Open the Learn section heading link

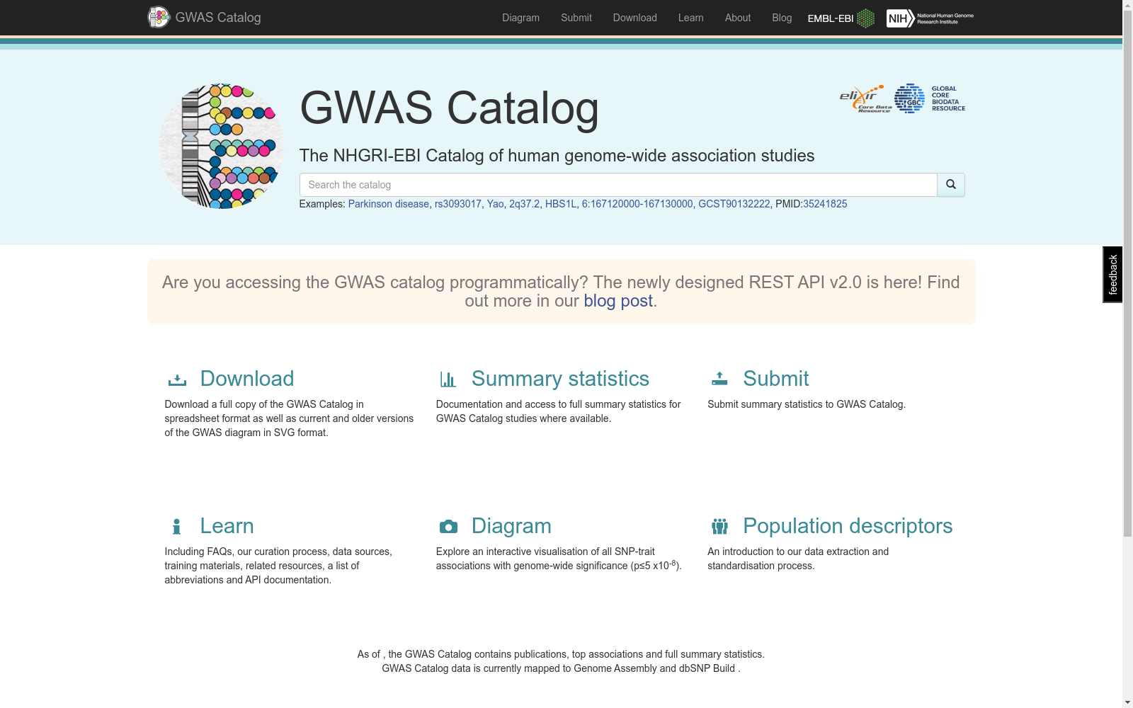pyautogui.click(x=227, y=526)
